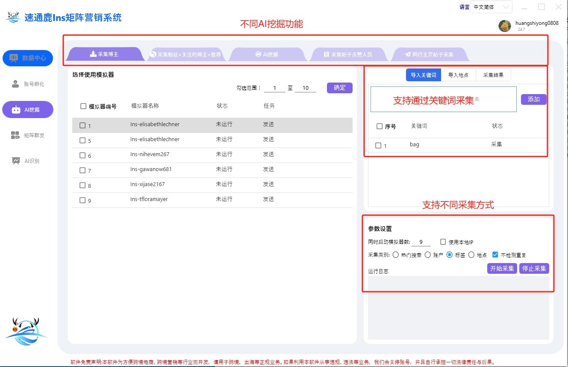Click the 采集 status of keyword bag

497,145
